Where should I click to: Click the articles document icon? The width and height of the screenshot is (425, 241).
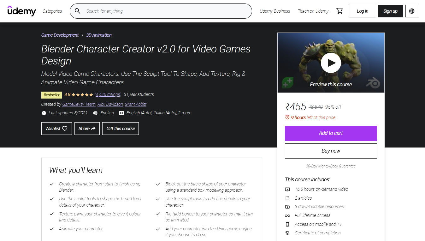(x=287, y=198)
